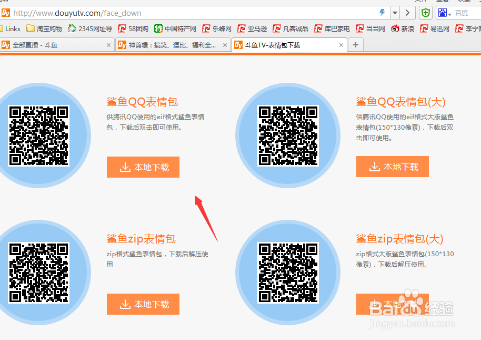Screen dimensions: 481x340
Task: Click the 百度 search input box
Action: (467, 13)
